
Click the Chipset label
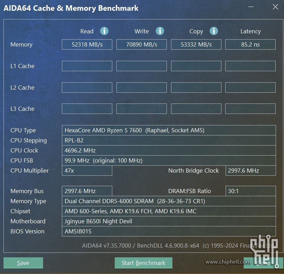[20, 211]
